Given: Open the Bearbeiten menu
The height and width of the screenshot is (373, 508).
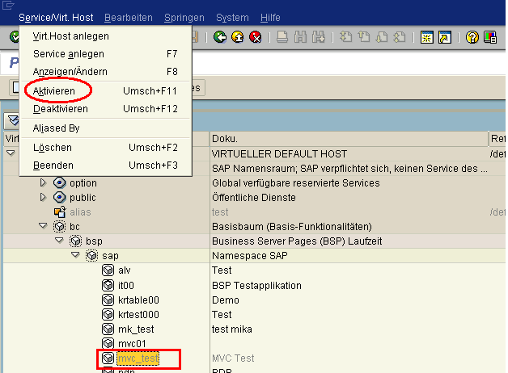Looking at the screenshot, I should [x=128, y=17].
